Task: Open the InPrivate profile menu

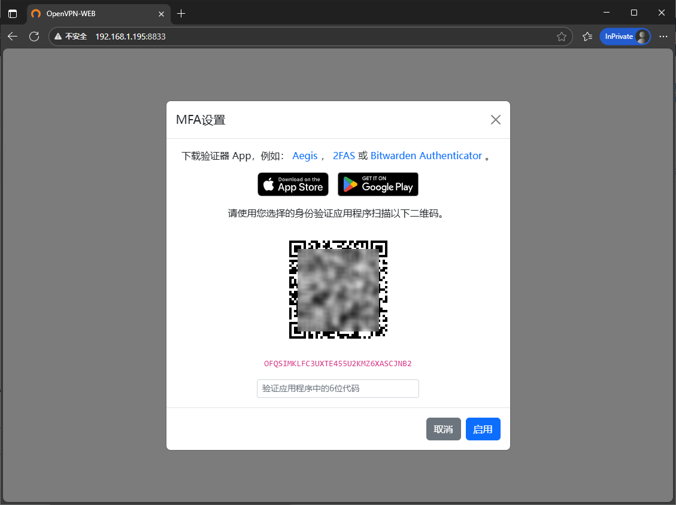Action: click(625, 36)
